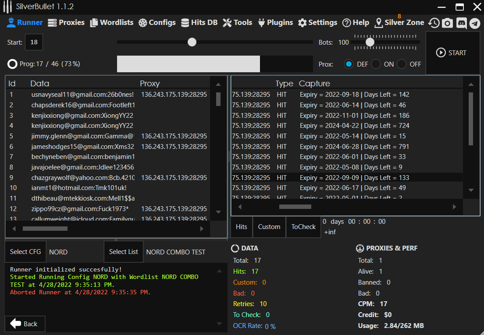Click the hits list scroll down arrow
Screen dimensions: 484x335
[471, 190]
